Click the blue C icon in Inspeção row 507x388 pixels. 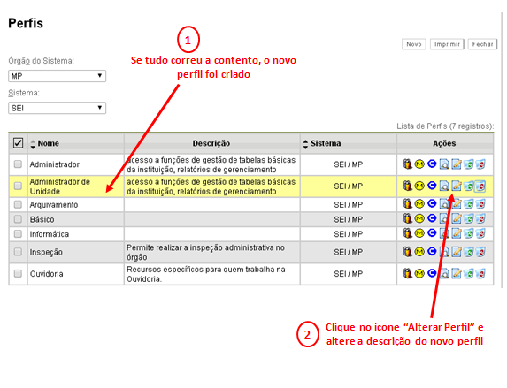click(x=432, y=251)
